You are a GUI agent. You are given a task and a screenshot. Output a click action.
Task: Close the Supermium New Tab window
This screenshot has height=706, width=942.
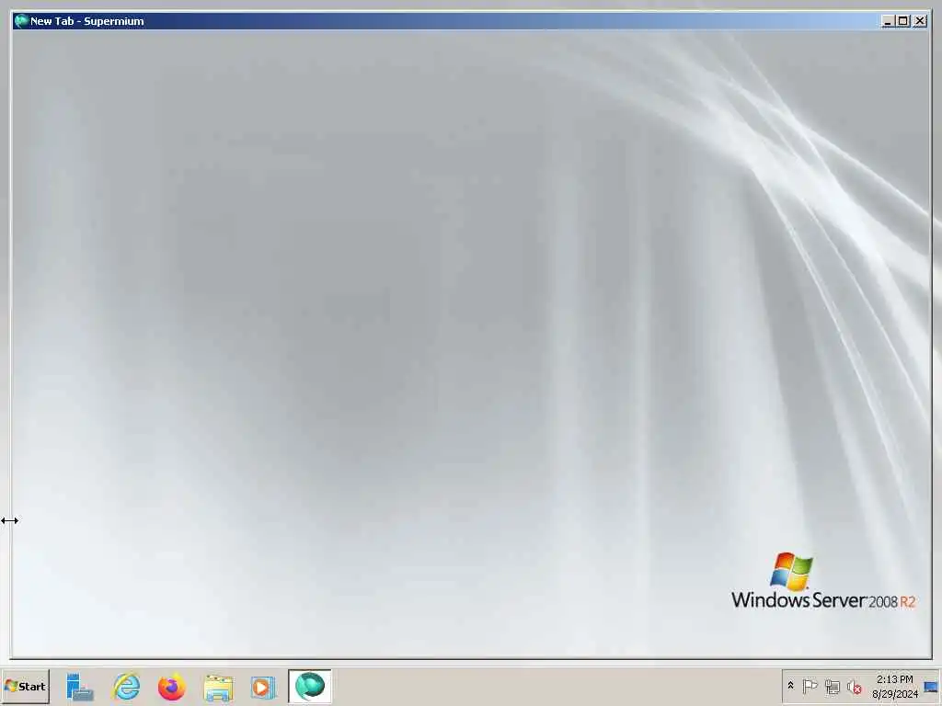point(920,21)
